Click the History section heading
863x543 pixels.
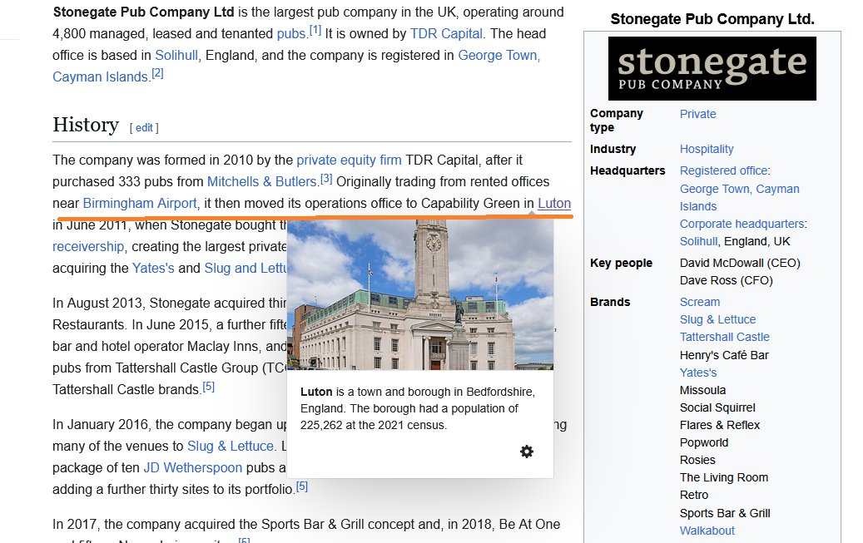point(86,125)
